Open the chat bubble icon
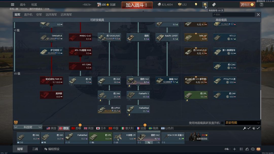274x154 pixels. [x=253, y=149]
